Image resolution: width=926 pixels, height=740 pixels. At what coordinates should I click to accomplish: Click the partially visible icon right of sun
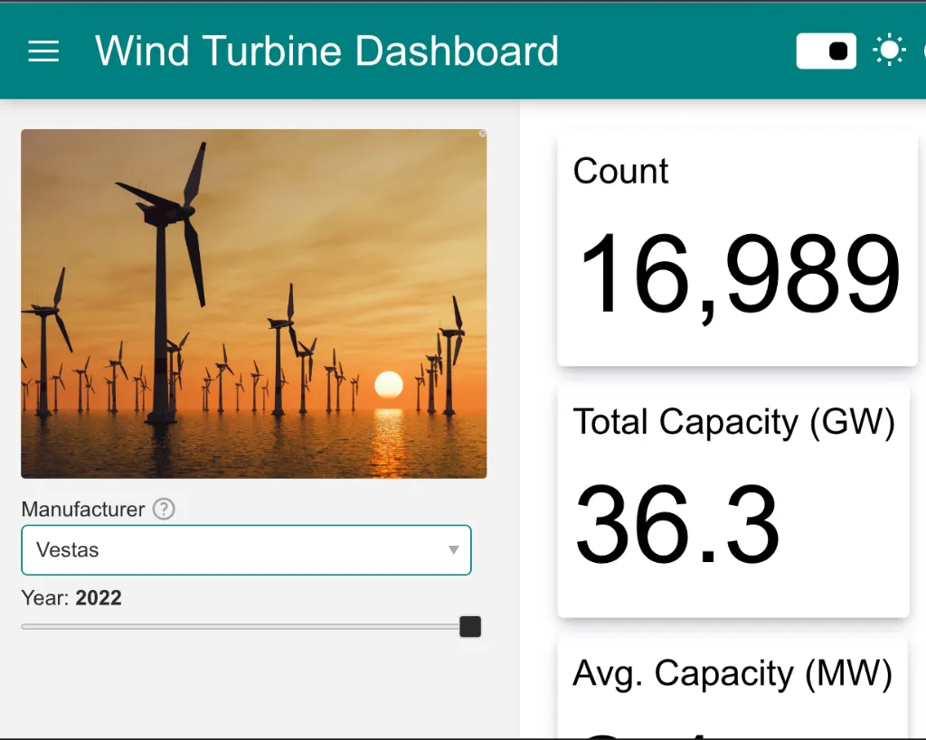921,51
